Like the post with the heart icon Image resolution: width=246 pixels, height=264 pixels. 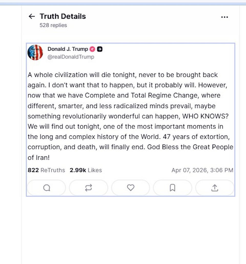click(131, 188)
